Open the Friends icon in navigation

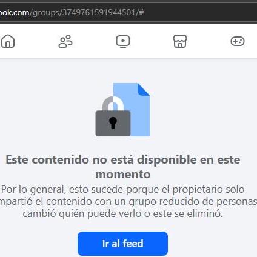tap(65, 41)
